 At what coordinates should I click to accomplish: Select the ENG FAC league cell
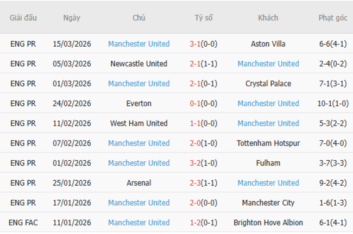23,223
